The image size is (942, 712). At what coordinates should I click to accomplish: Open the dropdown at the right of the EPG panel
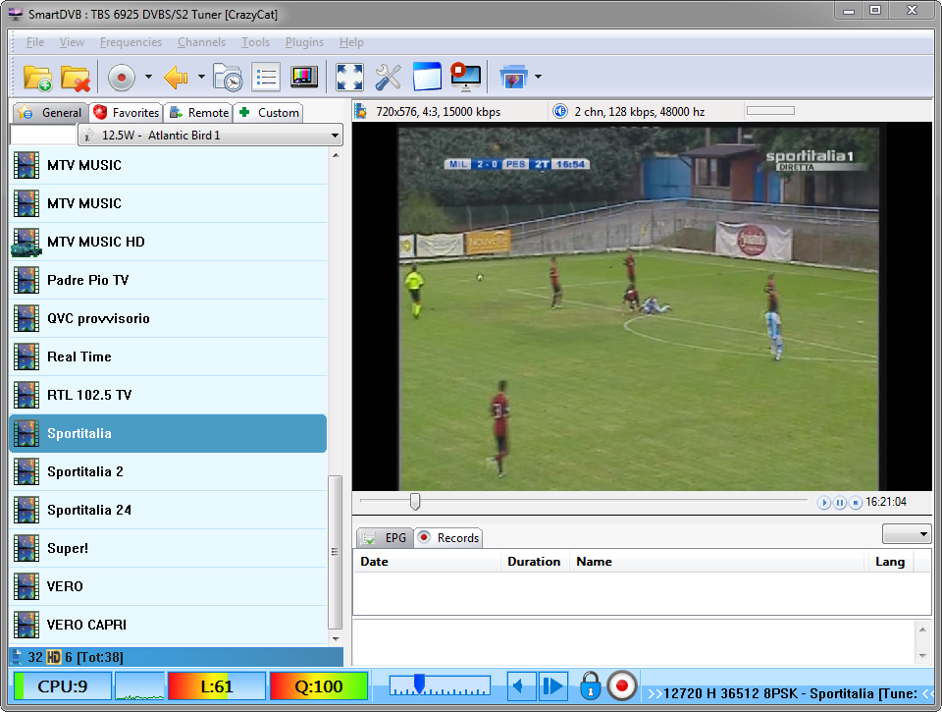coord(907,534)
